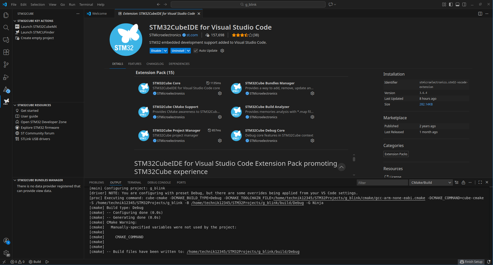Open the Accounts icon with badge
The height and width of the screenshot is (265, 493).
click(6, 241)
